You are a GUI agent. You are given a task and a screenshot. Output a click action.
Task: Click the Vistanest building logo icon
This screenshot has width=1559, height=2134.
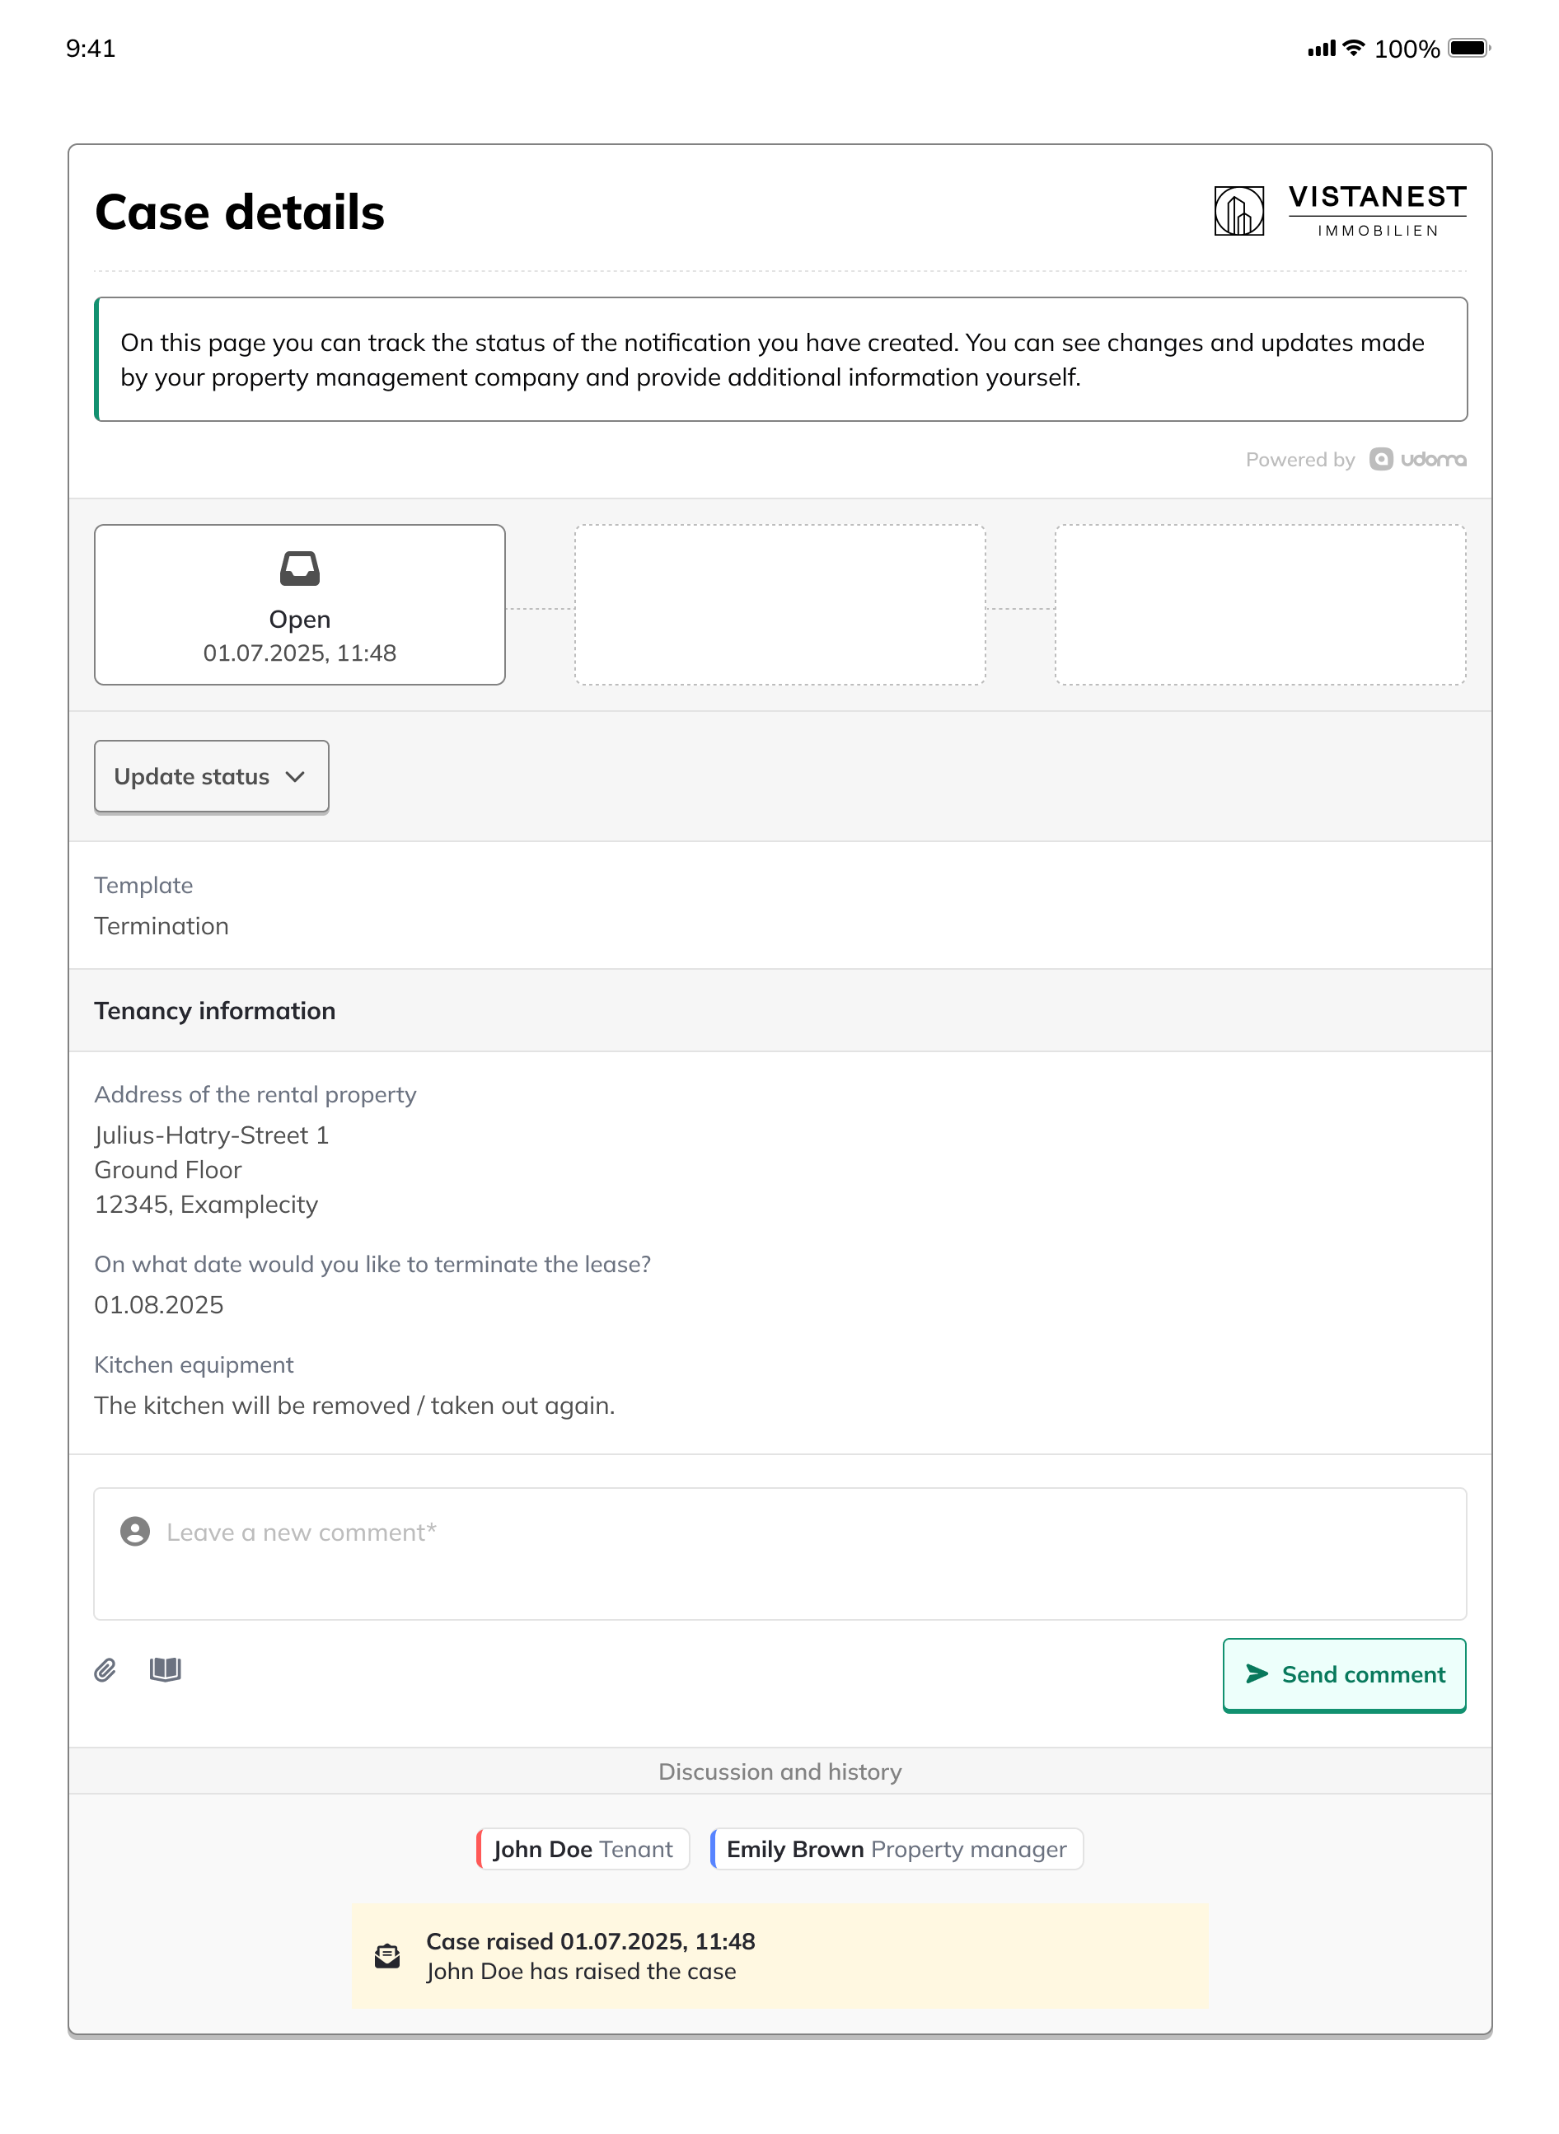point(1238,210)
